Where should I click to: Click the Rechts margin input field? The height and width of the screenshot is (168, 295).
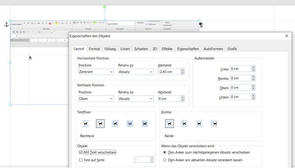tap(241, 78)
